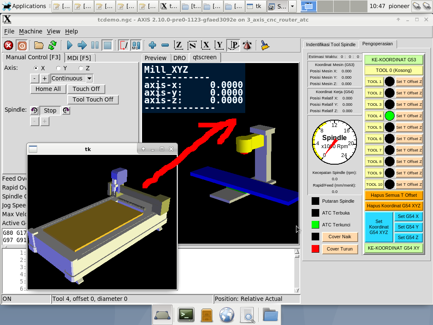Zoom in with the plus icon
This screenshot has height=325, width=433.
click(x=153, y=45)
